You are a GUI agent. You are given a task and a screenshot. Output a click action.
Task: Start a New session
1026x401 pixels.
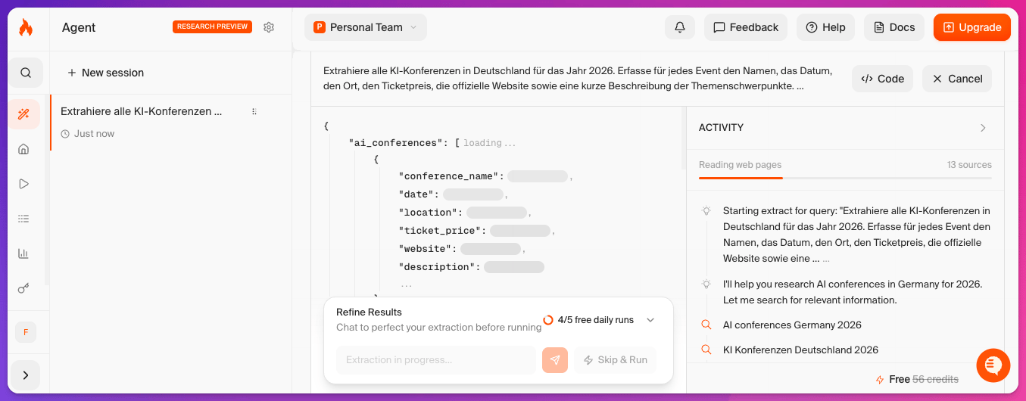point(105,73)
